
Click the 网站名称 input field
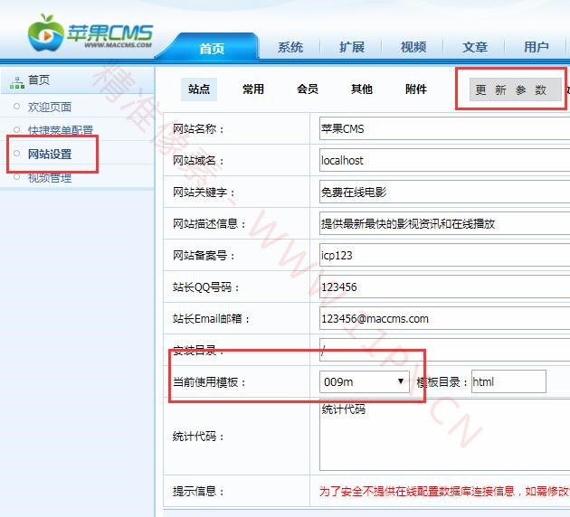(443, 129)
